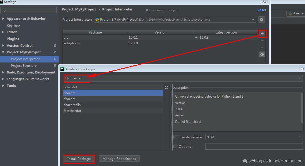
Task: Clear the chardet search text
Action: 299,78
